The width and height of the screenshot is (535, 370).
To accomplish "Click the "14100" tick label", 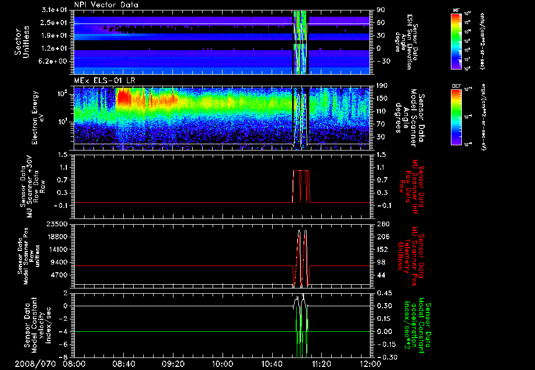I will tap(57, 249).
